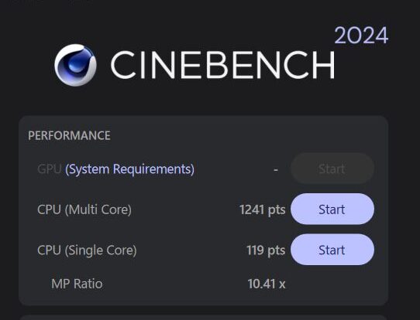This screenshot has width=420, height=320.
Task: Select the 10.41 x ratio value
Action: [267, 284]
